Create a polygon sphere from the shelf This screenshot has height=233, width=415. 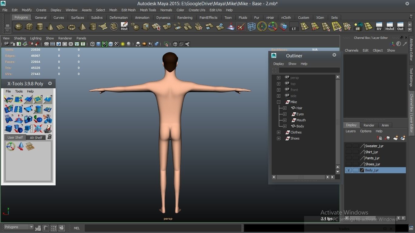[x=19, y=27]
